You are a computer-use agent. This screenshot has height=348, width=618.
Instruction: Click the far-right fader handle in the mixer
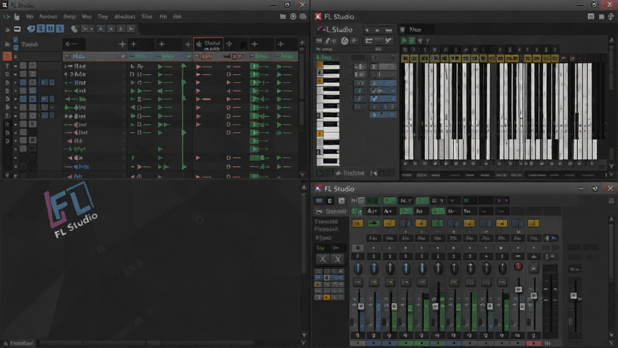tap(573, 295)
